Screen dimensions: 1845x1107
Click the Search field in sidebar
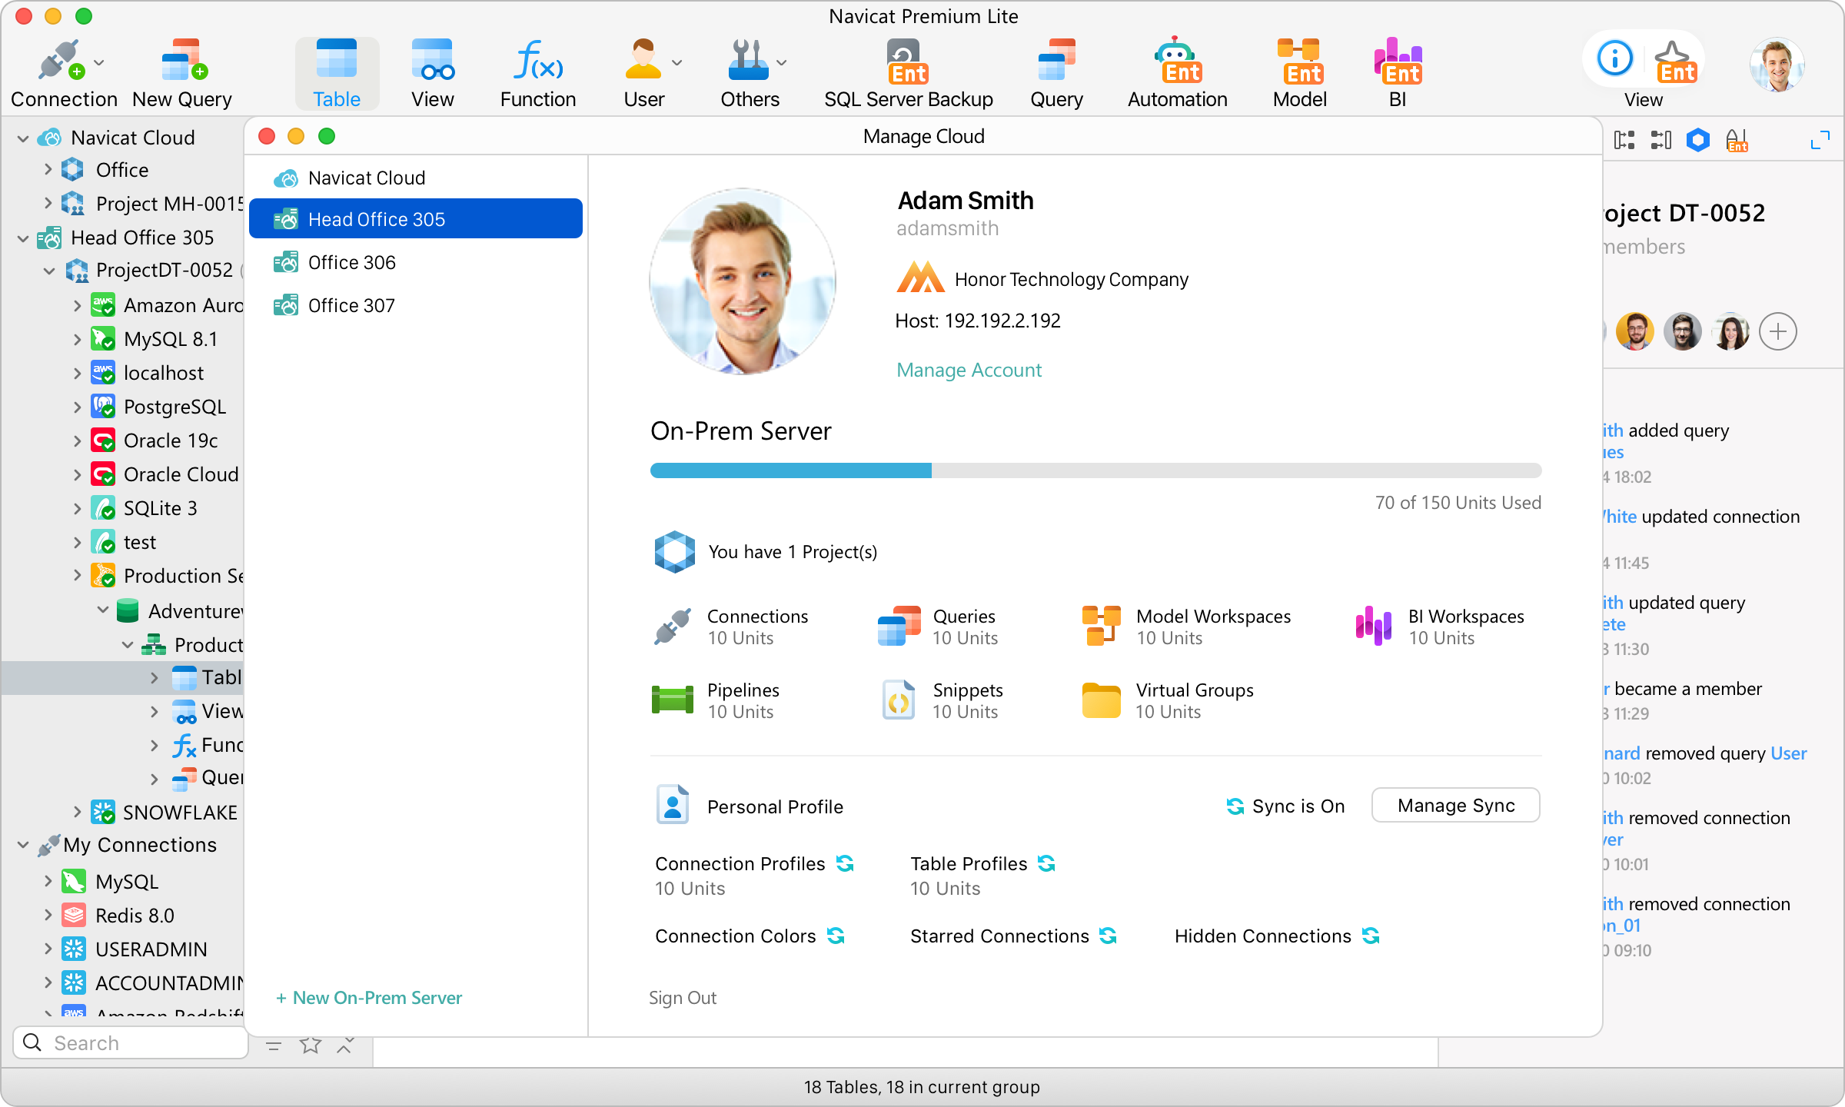click(x=131, y=1042)
